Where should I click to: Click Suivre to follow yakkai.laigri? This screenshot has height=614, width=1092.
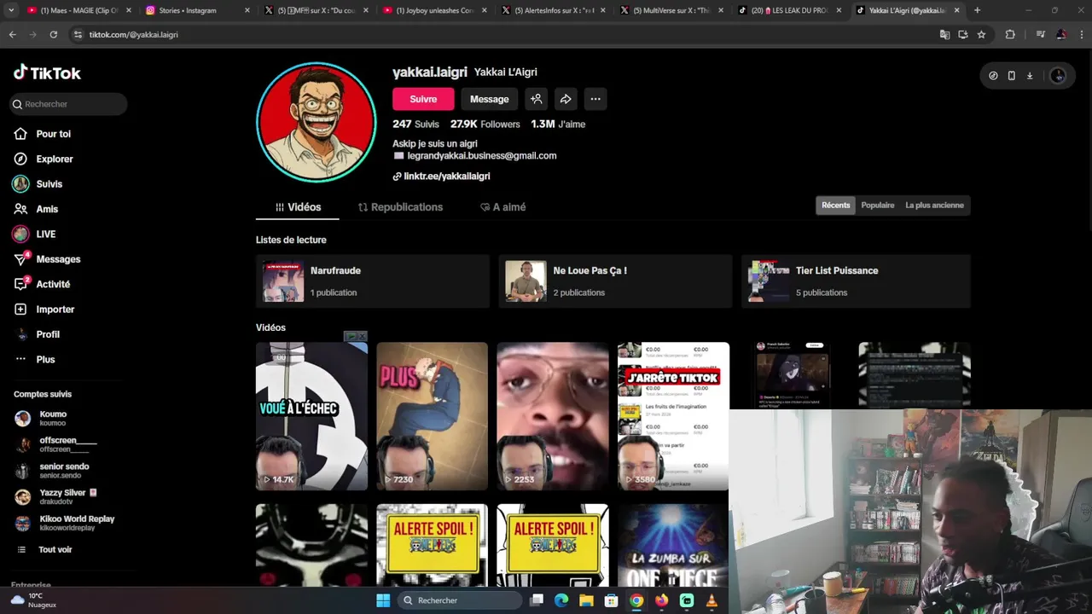pyautogui.click(x=423, y=99)
